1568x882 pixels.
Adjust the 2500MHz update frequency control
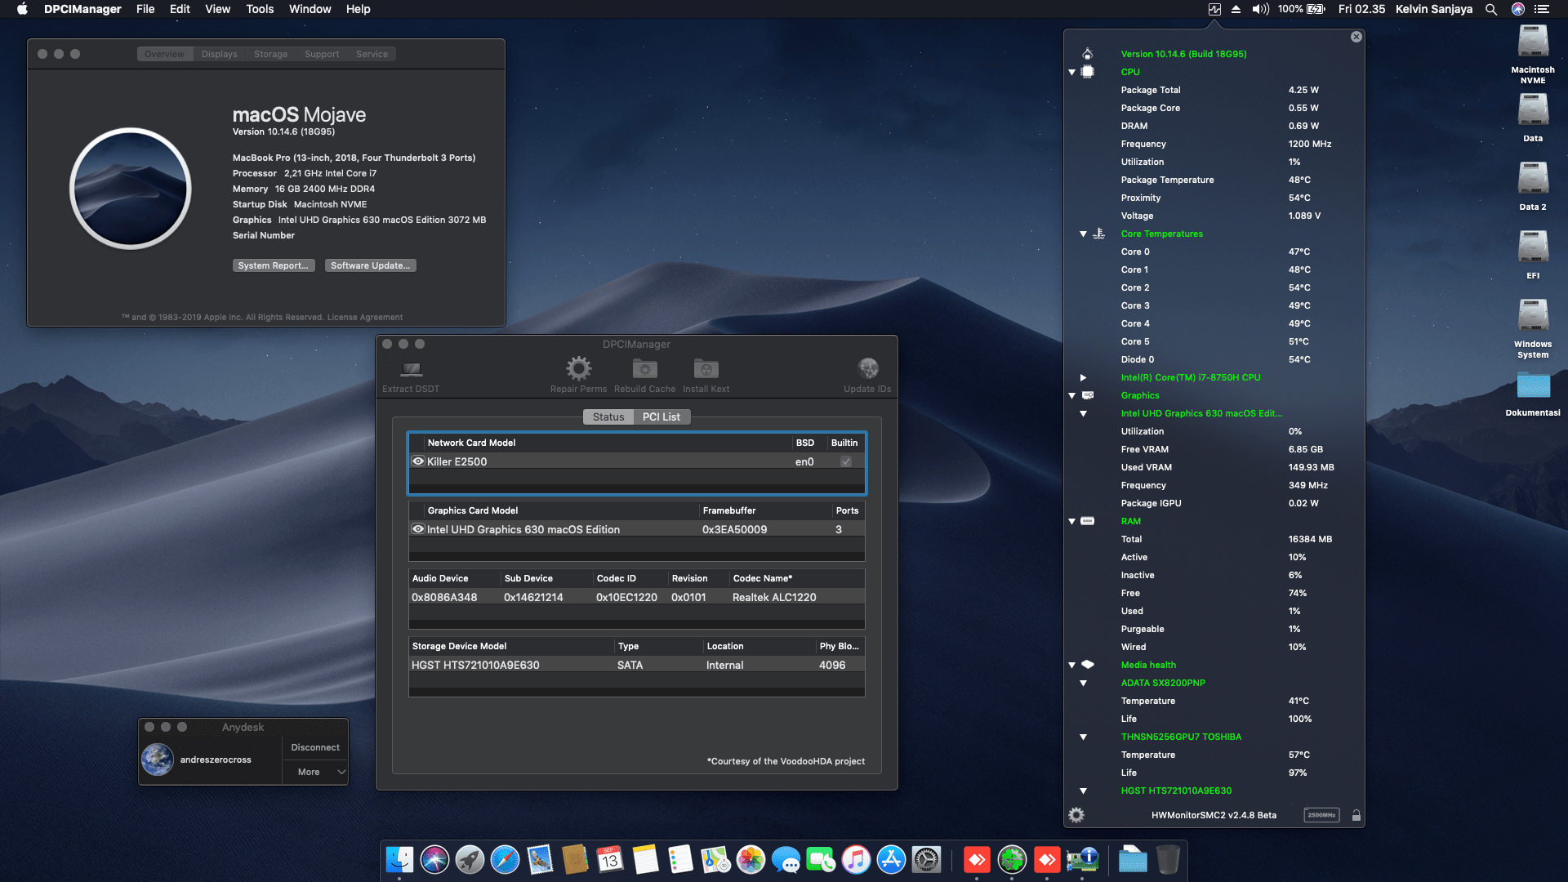pos(1321,814)
